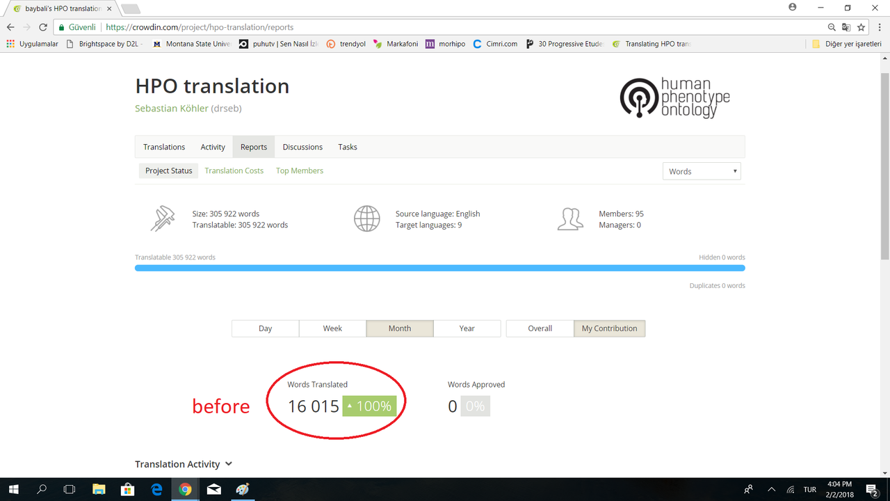Expand the Translation Activity section
The width and height of the screenshot is (890, 501).
184,464
